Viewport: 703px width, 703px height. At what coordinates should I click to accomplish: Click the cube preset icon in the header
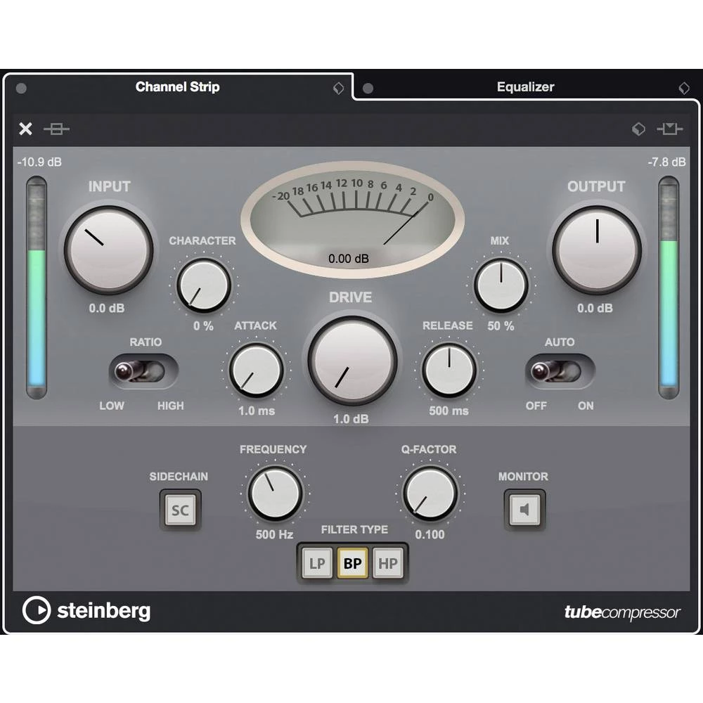coord(638,129)
